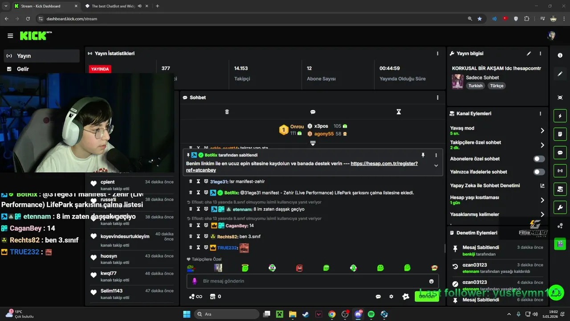Click the Turkish tag

[x=475, y=86]
